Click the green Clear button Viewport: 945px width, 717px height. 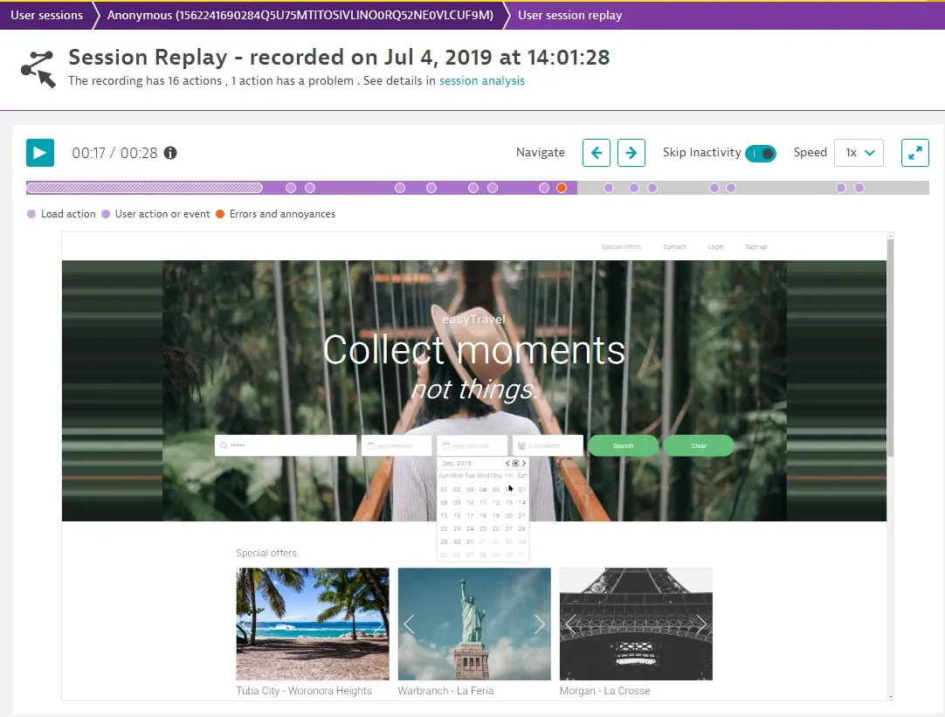coord(699,445)
